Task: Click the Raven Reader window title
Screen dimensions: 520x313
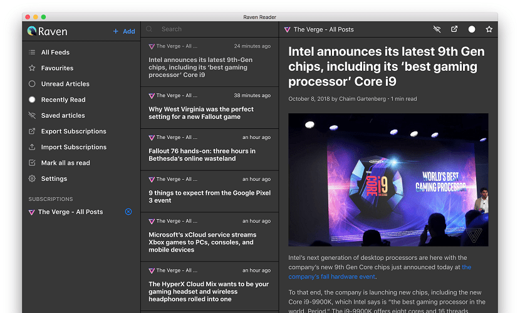Action: point(259,17)
